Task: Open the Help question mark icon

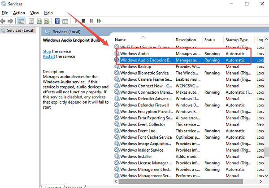Action: tap(57, 21)
